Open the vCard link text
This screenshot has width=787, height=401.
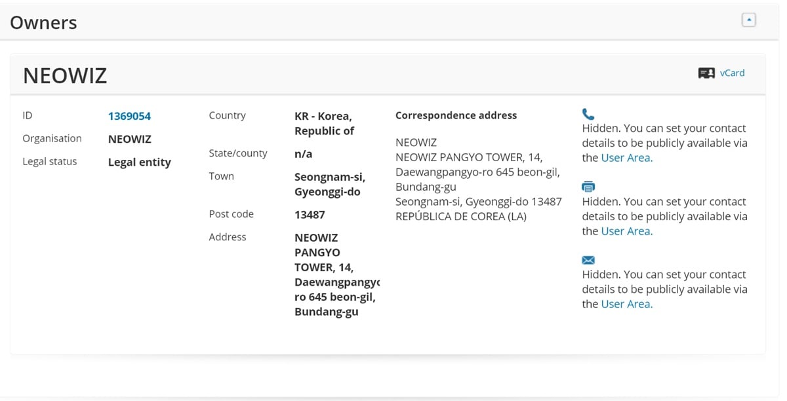(x=732, y=73)
